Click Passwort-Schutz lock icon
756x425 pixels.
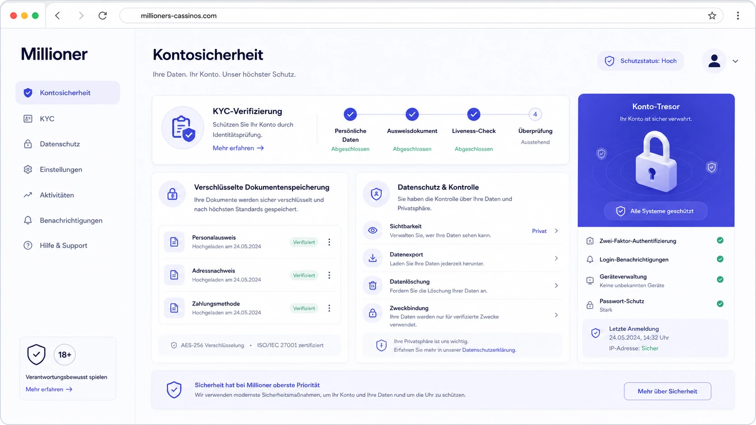pos(590,305)
